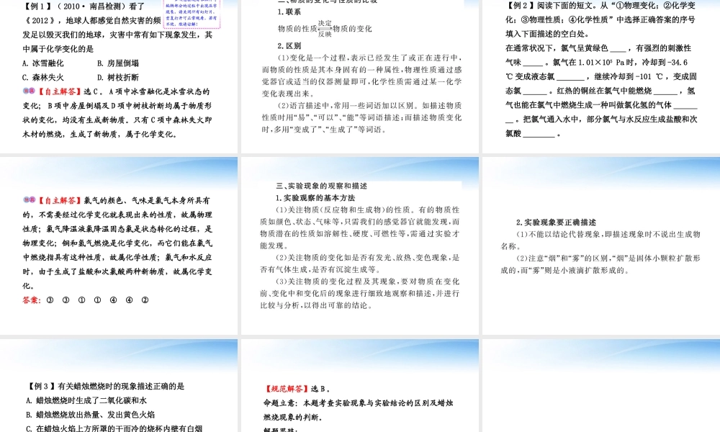The width and height of the screenshot is (720, 432).
Task: Click the red 答案: label
Action: click(x=32, y=300)
